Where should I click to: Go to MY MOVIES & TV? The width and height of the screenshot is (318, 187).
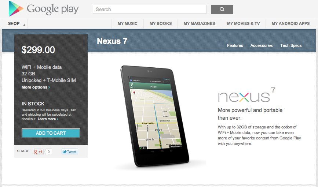(x=244, y=24)
